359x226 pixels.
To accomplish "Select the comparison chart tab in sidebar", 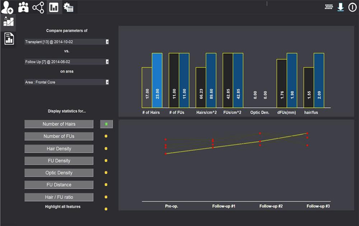I will [8, 21].
